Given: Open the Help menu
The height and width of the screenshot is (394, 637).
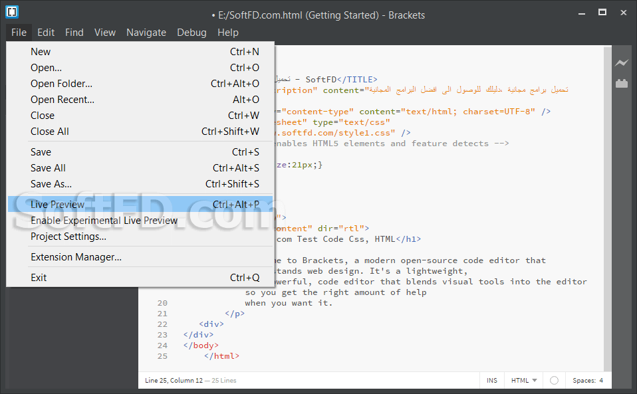Looking at the screenshot, I should [x=228, y=33].
